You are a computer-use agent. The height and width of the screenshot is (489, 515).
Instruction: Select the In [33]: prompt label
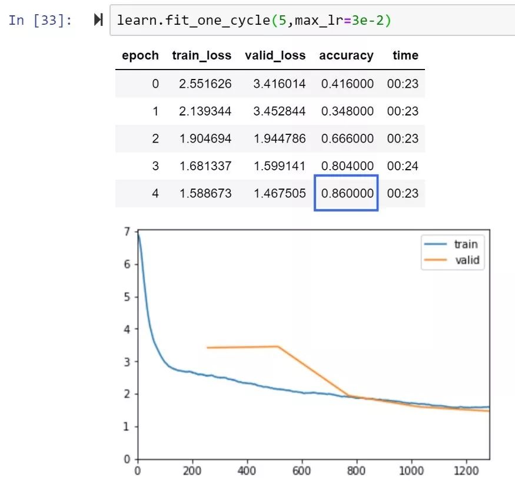click(x=40, y=21)
